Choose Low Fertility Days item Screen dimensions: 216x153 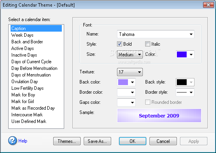click(36, 88)
